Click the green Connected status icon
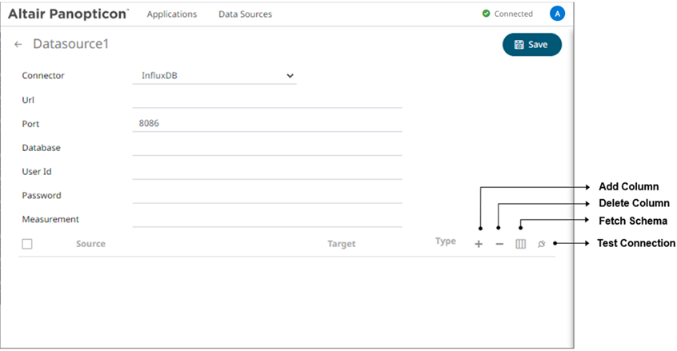Image resolution: width=677 pixels, height=351 pixels. pos(486,14)
